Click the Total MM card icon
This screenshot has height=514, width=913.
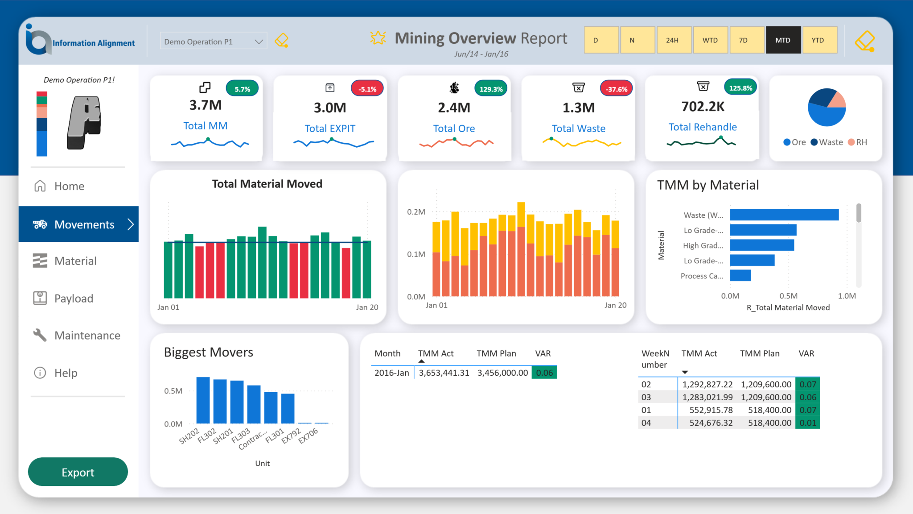[205, 87]
